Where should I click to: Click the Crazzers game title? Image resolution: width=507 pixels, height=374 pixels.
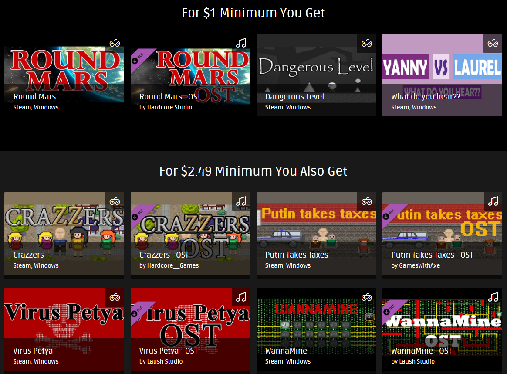pyautogui.click(x=28, y=255)
